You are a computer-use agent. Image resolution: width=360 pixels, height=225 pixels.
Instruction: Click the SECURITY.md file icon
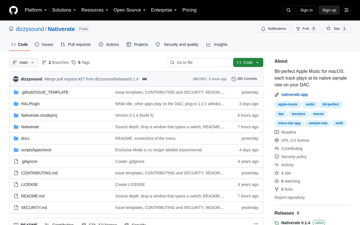(x=16, y=208)
